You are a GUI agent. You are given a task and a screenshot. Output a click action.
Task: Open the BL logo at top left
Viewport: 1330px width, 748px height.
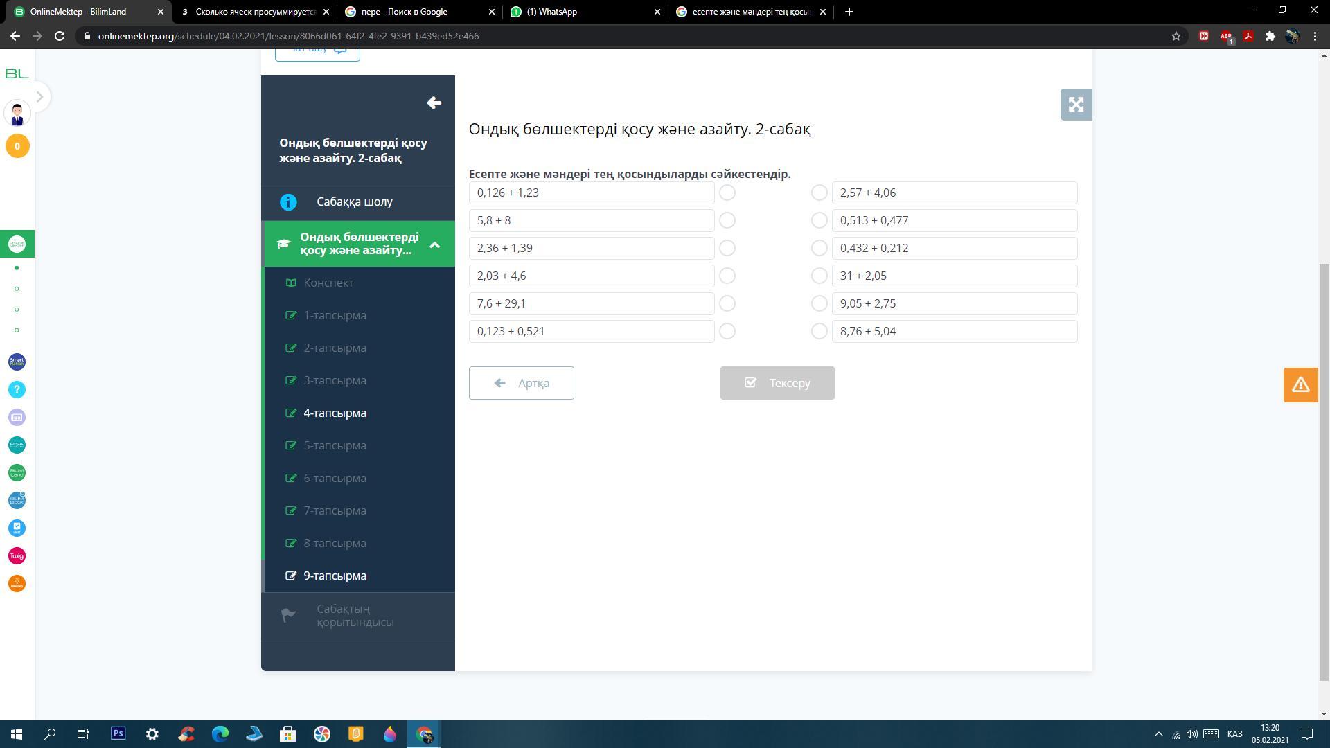(17, 73)
